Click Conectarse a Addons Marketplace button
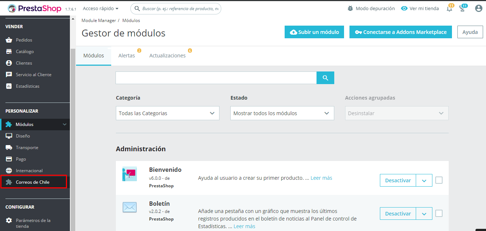The height and width of the screenshot is (231, 486). tap(401, 32)
